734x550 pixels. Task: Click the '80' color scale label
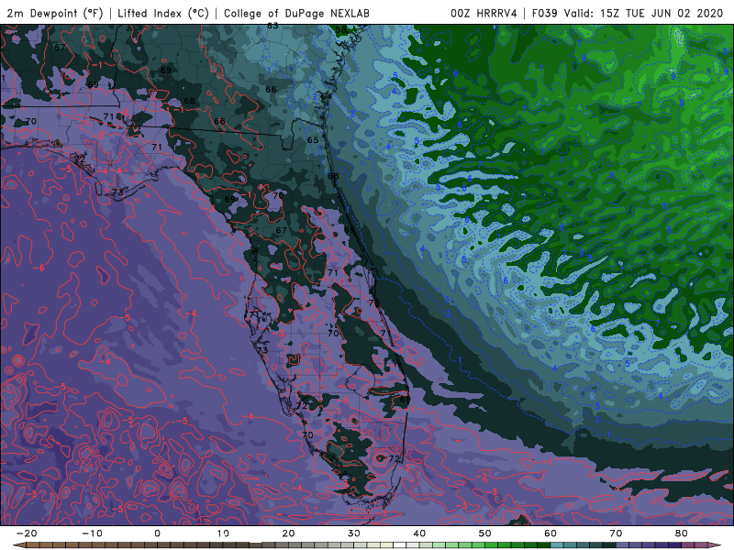(682, 533)
